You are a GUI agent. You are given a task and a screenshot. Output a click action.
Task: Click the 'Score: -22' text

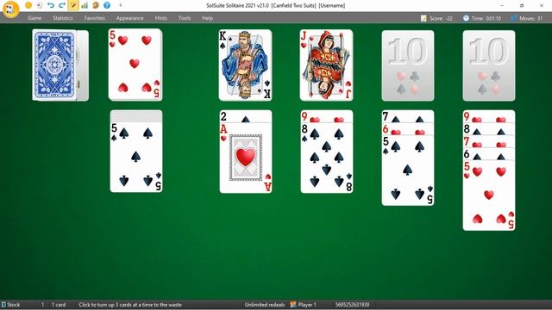click(441, 18)
